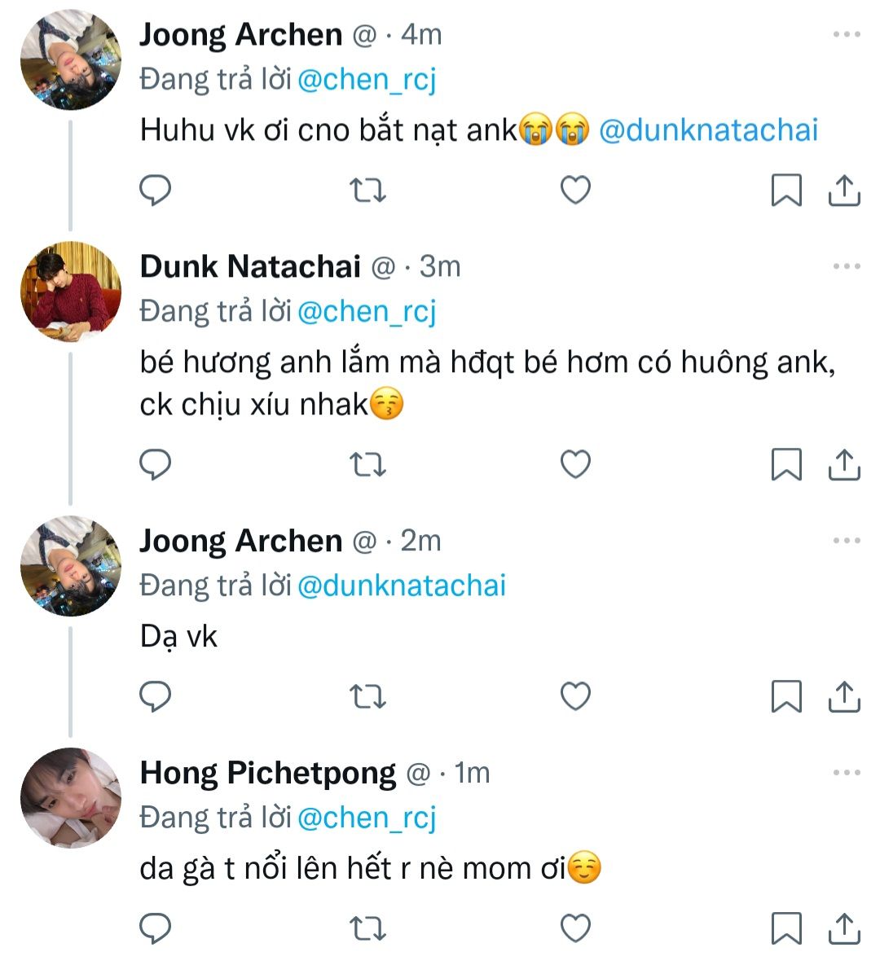Retweet Dunk Natachai's tweet

367,464
